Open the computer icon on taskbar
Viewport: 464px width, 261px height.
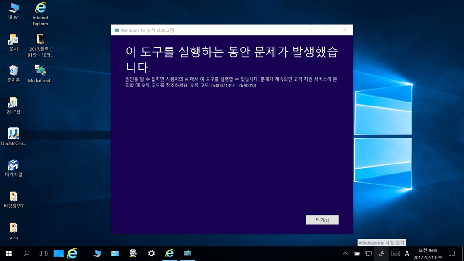(x=97, y=254)
